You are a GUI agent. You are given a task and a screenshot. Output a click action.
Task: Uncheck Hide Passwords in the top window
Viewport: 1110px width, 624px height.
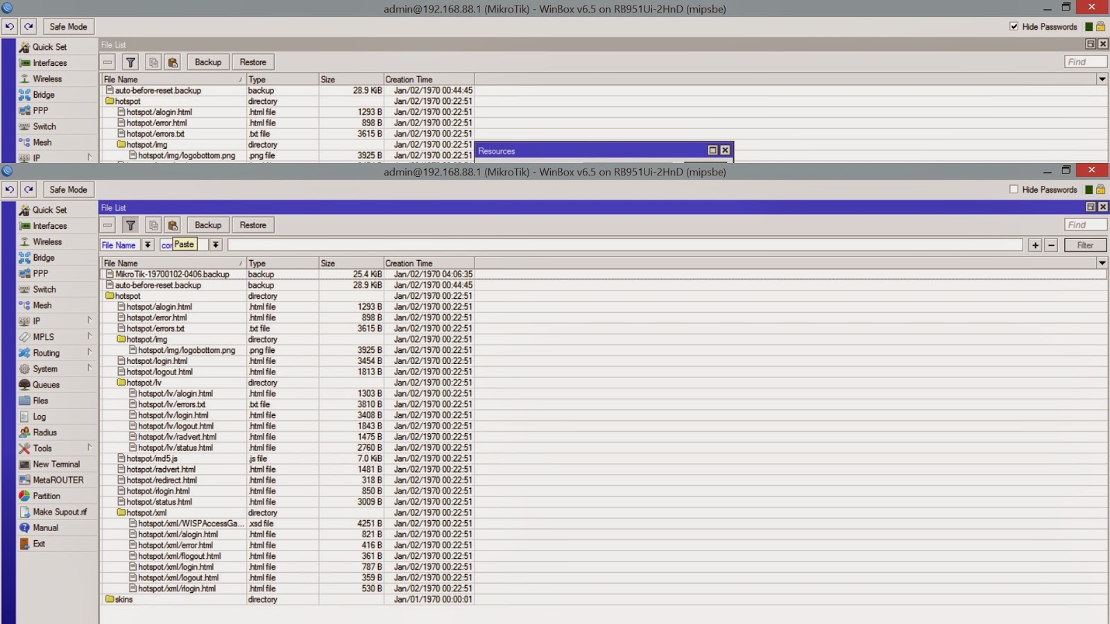pos(1014,26)
